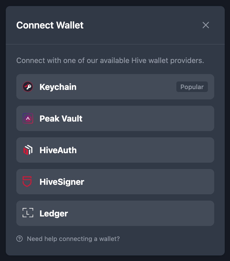Connect using the HiveAuth label
Image resolution: width=230 pixels, height=261 pixels.
coord(58,150)
